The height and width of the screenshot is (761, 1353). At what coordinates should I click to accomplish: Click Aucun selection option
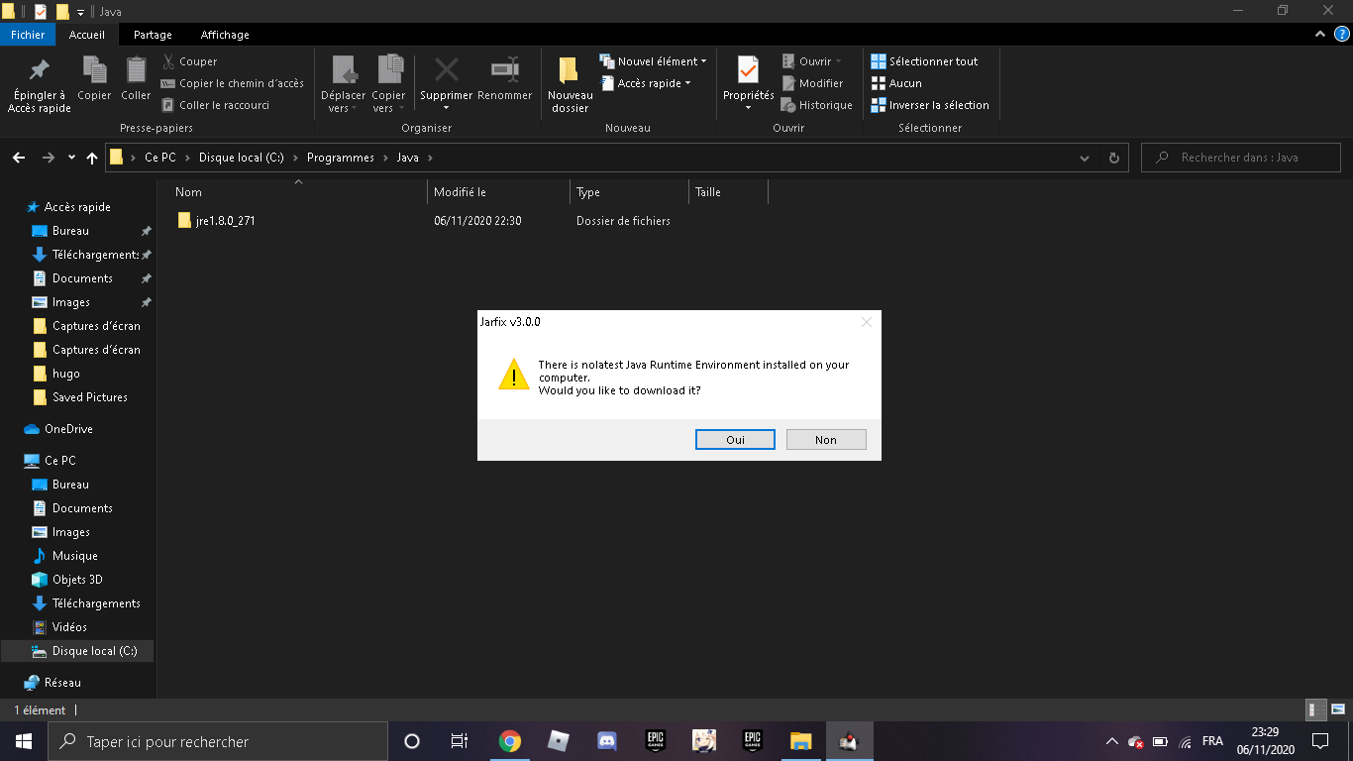click(x=896, y=83)
